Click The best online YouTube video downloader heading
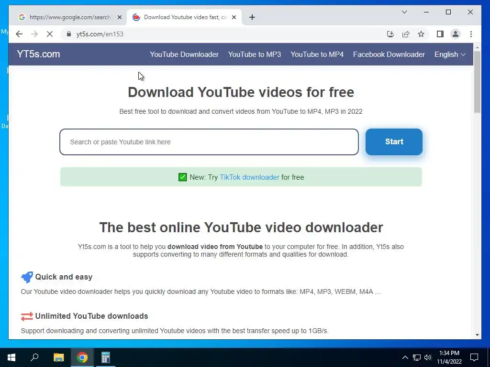 tap(241, 227)
